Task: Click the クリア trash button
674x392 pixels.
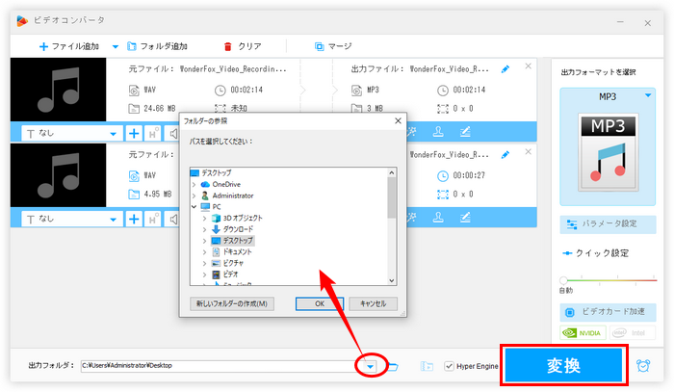Action: (x=243, y=46)
